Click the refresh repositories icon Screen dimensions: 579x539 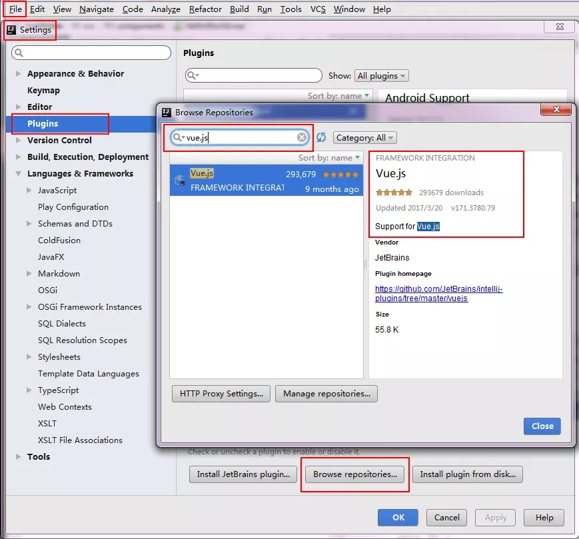(x=321, y=137)
